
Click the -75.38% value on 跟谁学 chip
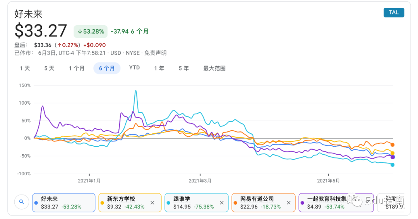point(204,207)
